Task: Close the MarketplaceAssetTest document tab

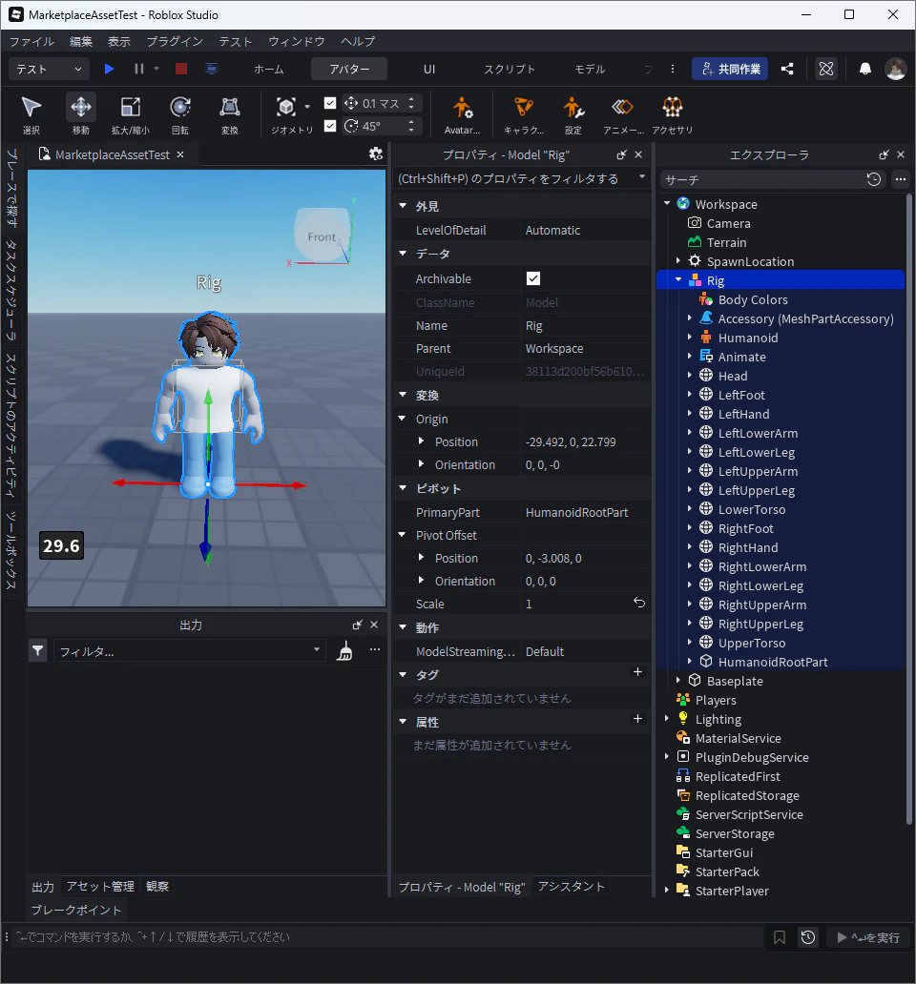Action: pyautogui.click(x=180, y=154)
